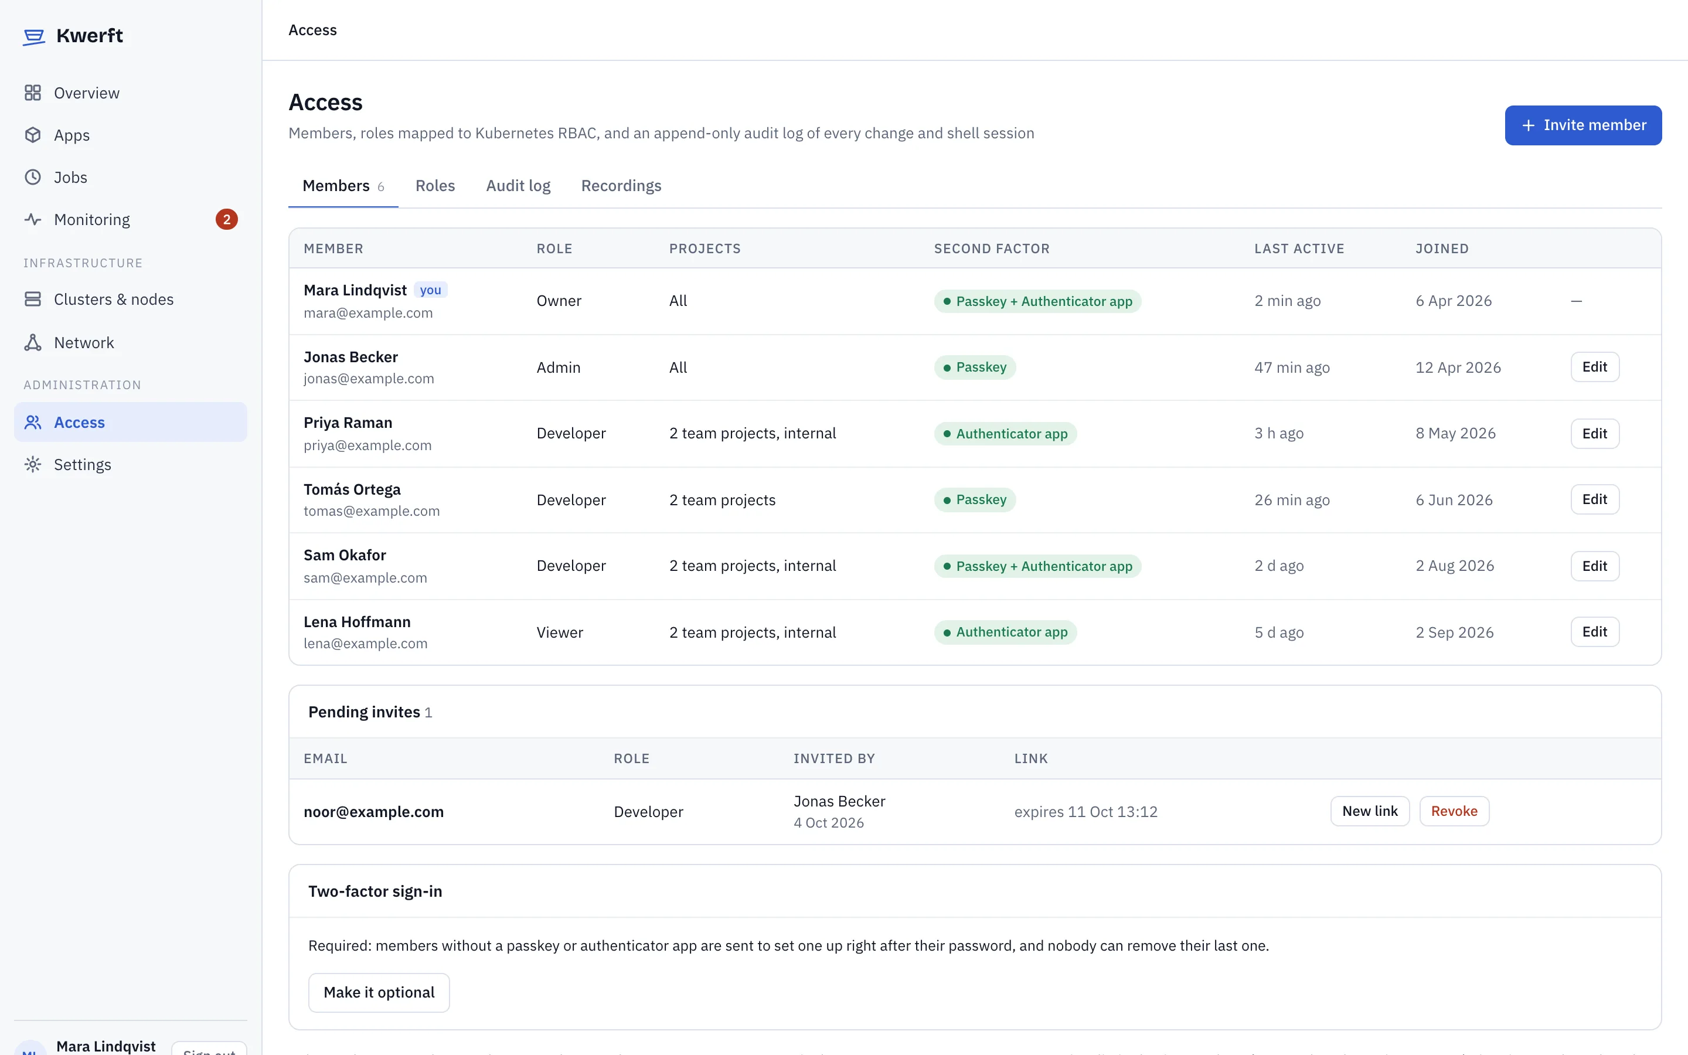This screenshot has height=1055, width=1688.
Task: Click the Apps cube icon
Action: pyautogui.click(x=33, y=135)
